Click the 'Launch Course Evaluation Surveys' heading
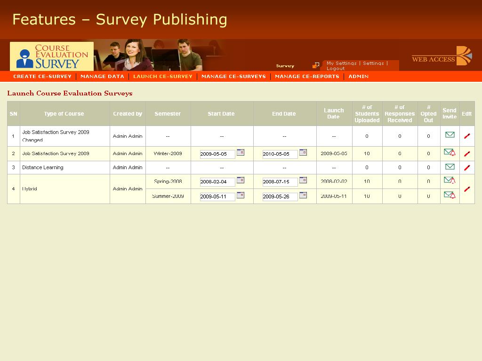The image size is (482, 361). pyautogui.click(x=70, y=94)
